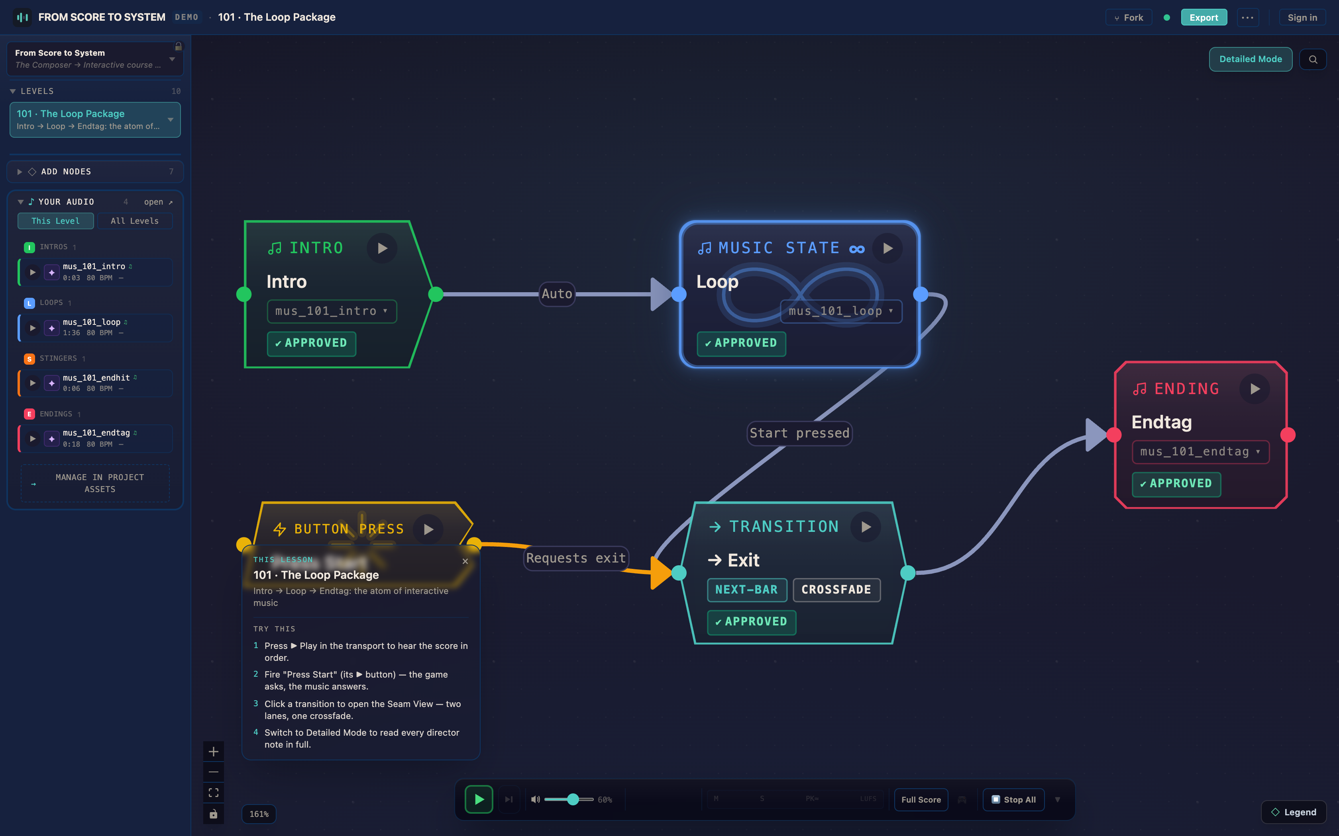Zoom in with the plus icon
Image resolution: width=1339 pixels, height=836 pixels.
[214, 752]
